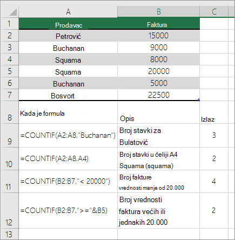Select row 12 header
Image resolution: width=235 pixels, height=240 pixels.
pyautogui.click(x=10, y=211)
